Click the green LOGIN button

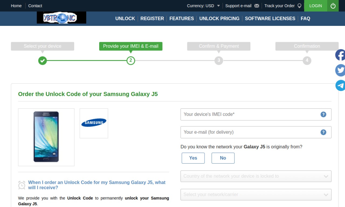pyautogui.click(x=316, y=6)
